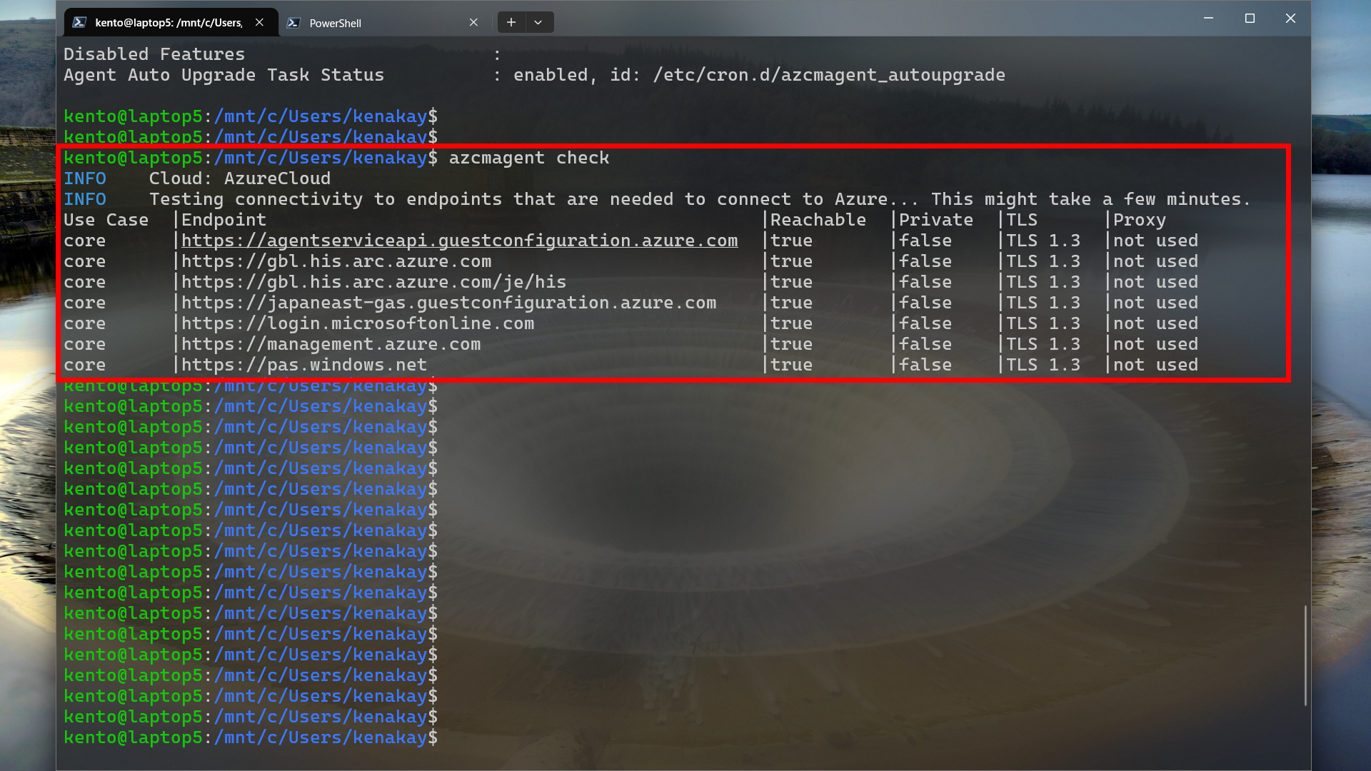Click the PowerShell tab's terminal icon
Screen dimensions: 1371x771
coord(293,23)
